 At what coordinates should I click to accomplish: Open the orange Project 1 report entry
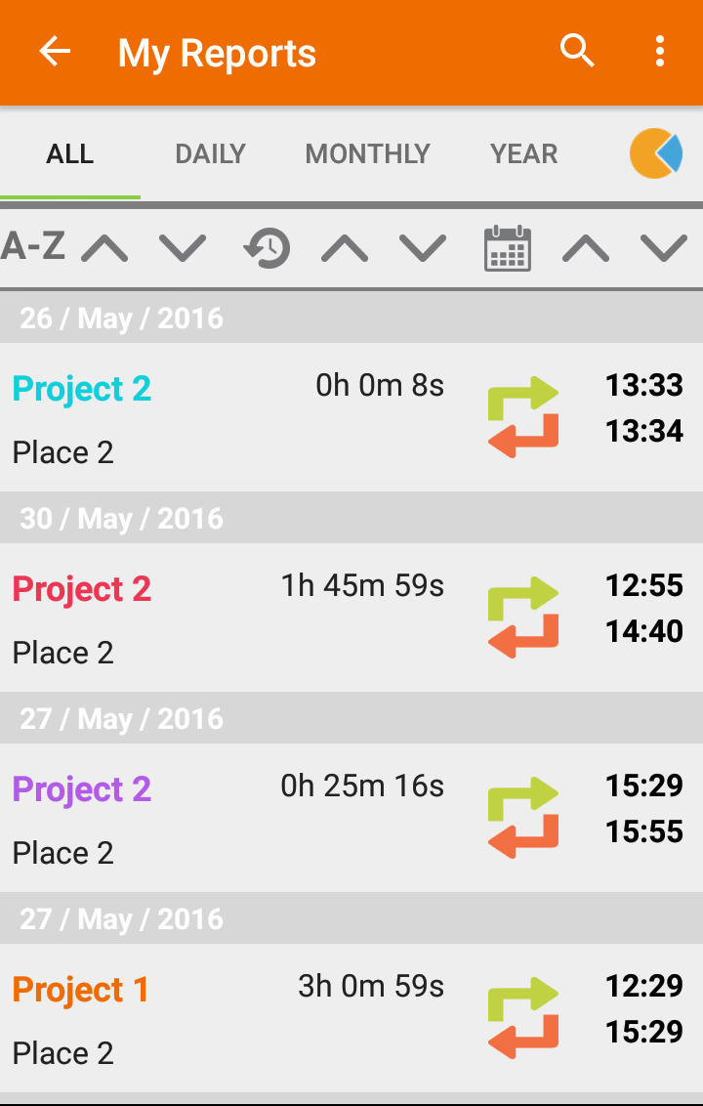(x=81, y=990)
